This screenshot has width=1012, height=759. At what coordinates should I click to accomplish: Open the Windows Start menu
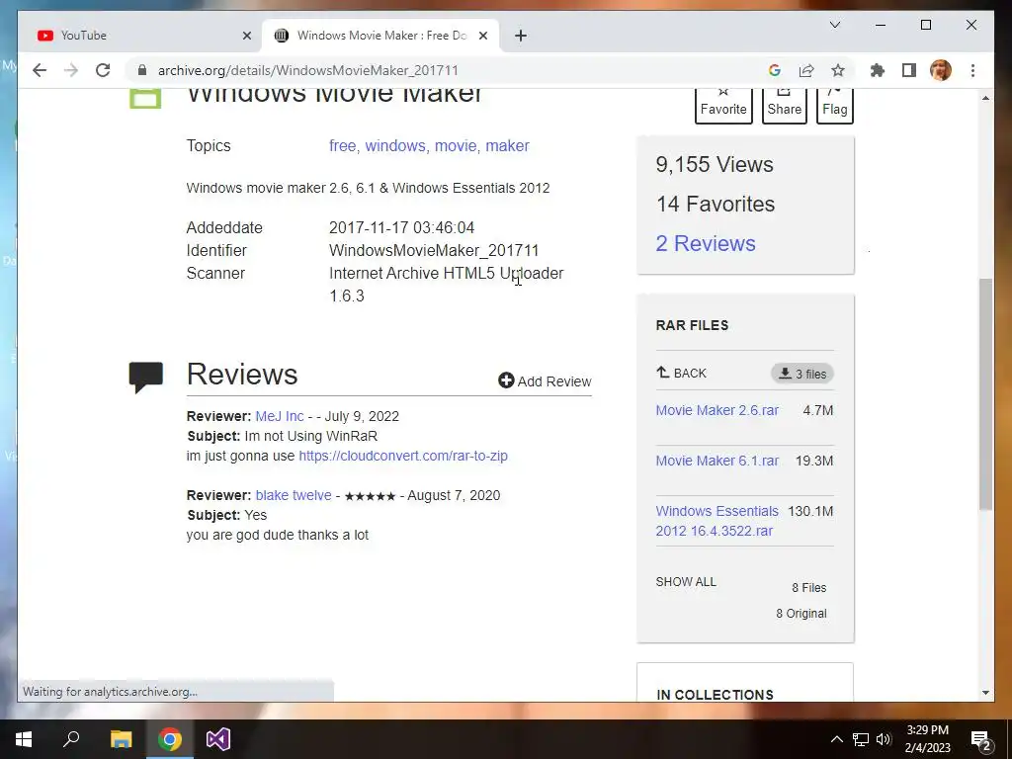24,739
